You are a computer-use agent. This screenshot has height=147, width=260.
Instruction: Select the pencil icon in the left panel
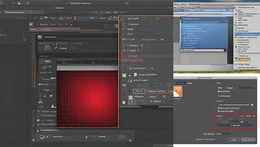(x=56, y=48)
